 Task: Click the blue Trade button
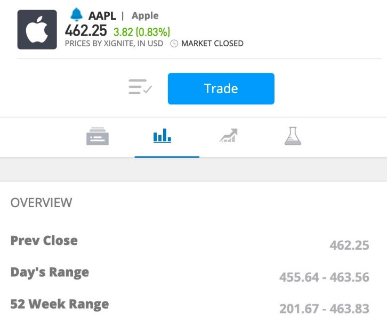coord(221,88)
